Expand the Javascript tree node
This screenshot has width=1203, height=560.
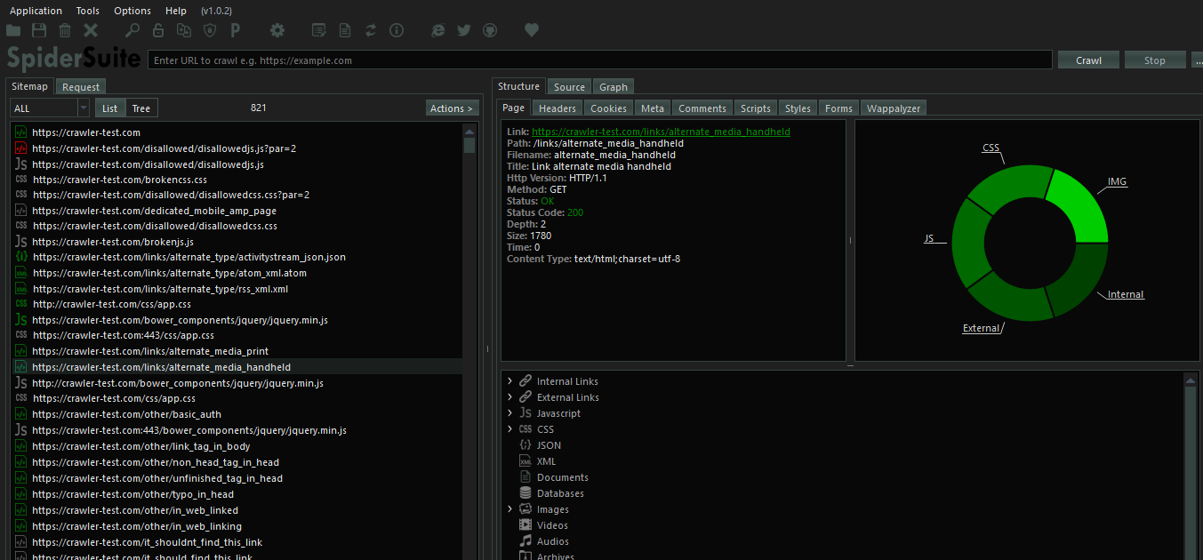509,413
